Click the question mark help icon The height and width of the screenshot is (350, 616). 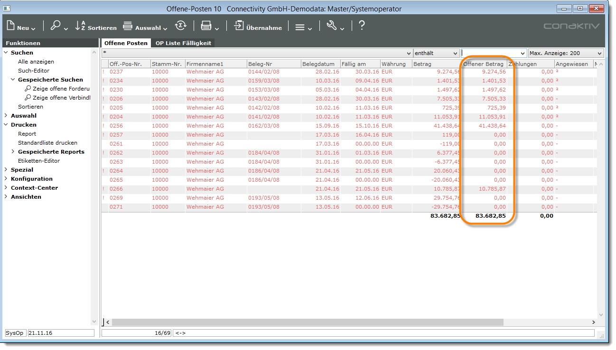point(362,26)
